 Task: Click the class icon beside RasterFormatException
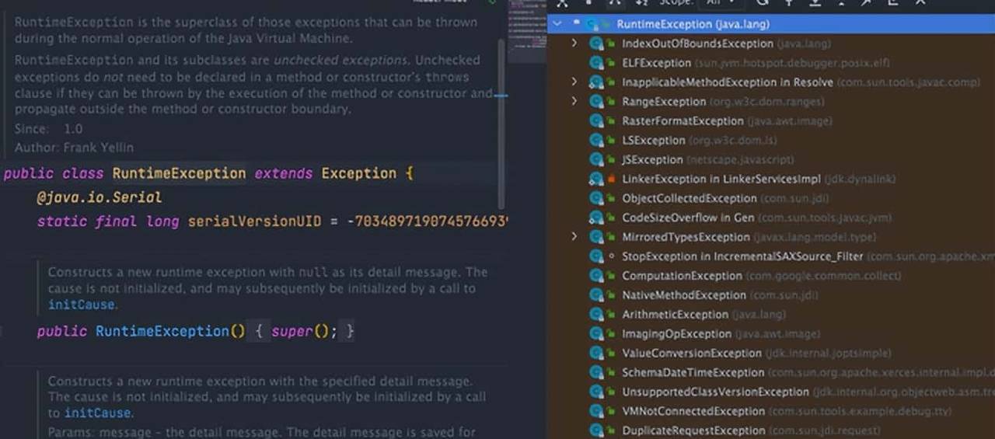click(x=597, y=121)
